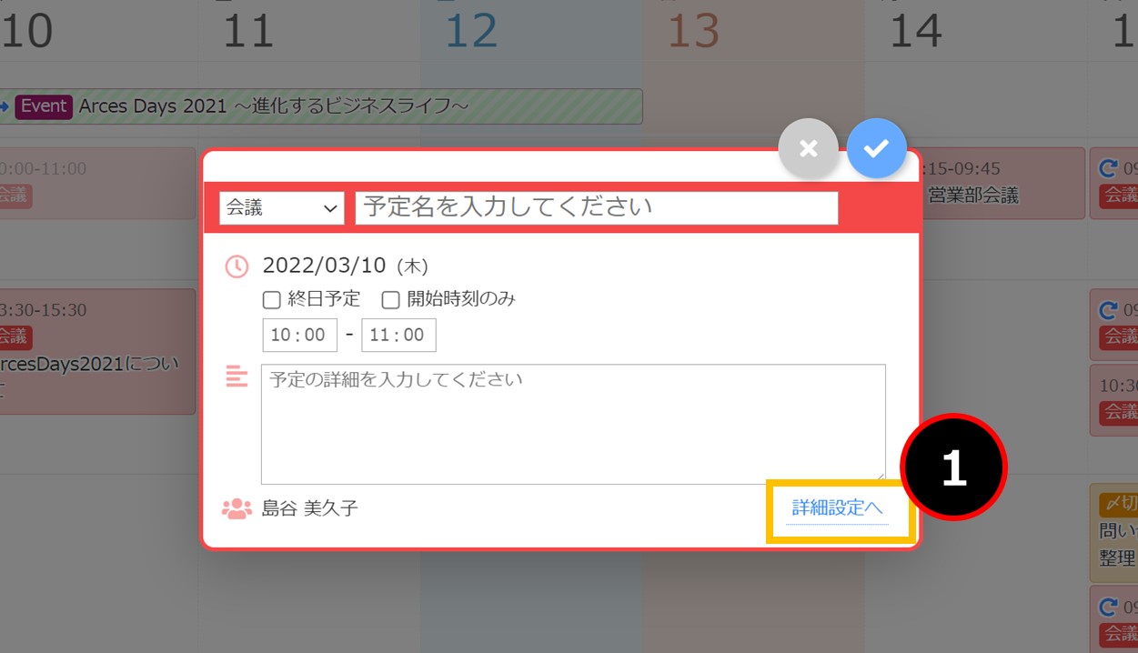
Task: Click the text-lines icon beside details box
Action: click(x=237, y=376)
